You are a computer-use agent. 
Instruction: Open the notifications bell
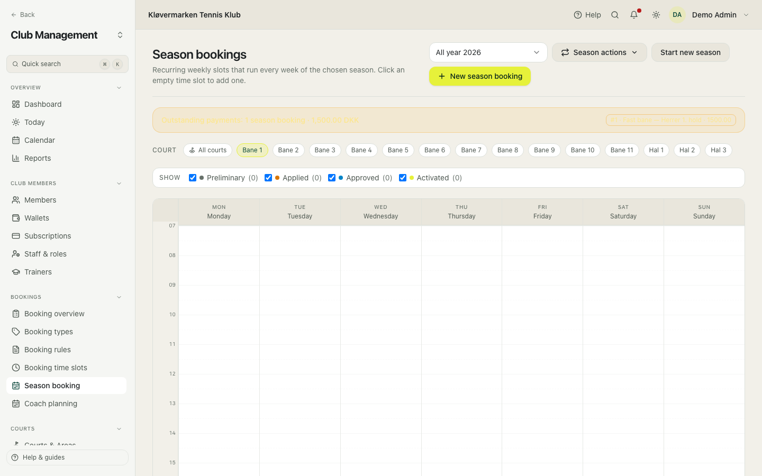coord(634,15)
